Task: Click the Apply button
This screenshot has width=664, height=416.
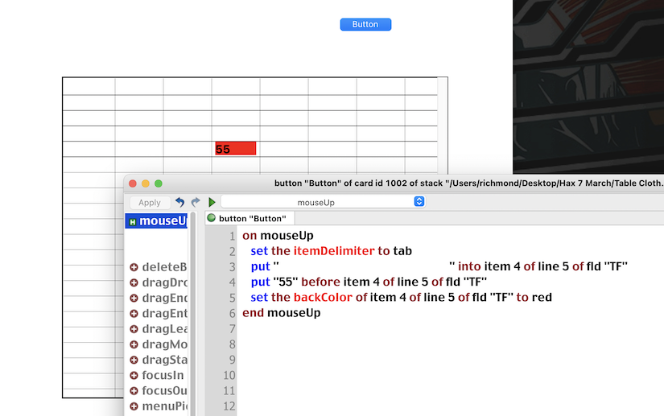Action: coord(150,203)
